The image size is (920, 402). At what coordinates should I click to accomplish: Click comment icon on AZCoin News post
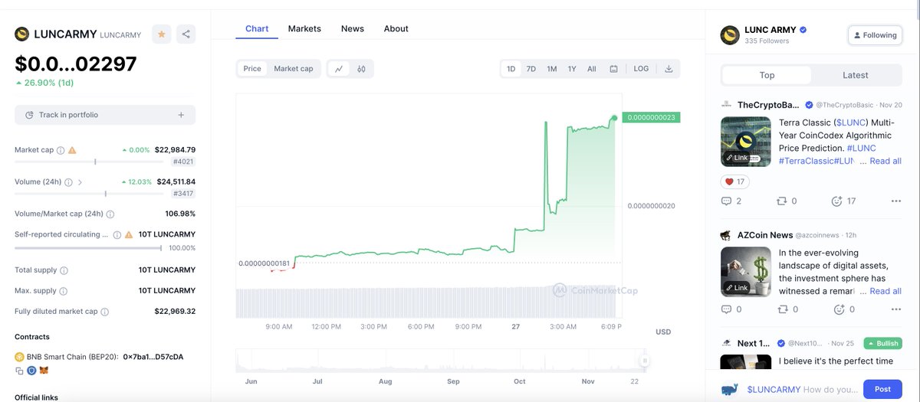(x=726, y=309)
